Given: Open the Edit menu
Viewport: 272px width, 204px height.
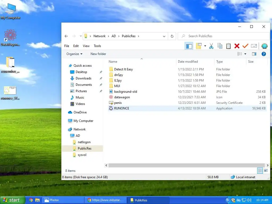Looking at the screenshot, I should coord(76,46).
